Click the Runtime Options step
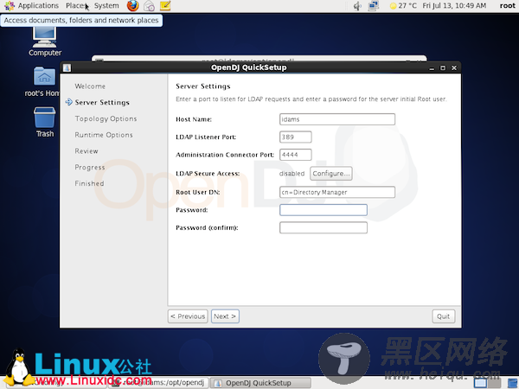 click(x=104, y=135)
